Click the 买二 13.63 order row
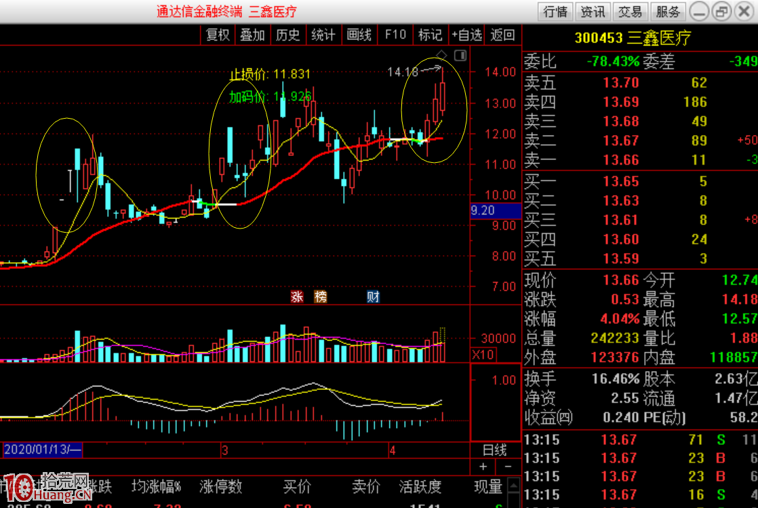 point(640,201)
